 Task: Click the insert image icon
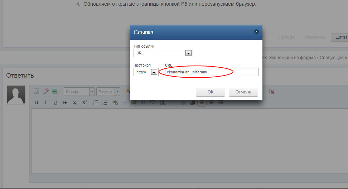(134, 102)
